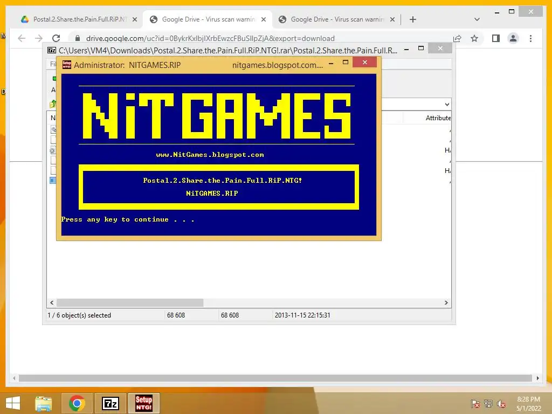This screenshot has width=552, height=414.
Task: Open volume control in system tray
Action: pos(501,404)
